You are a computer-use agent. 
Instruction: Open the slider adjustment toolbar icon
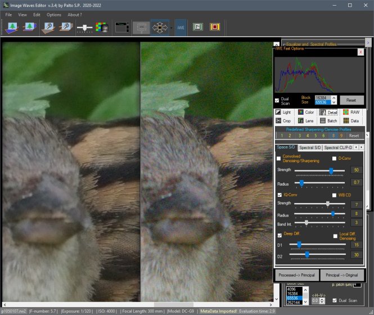(84, 28)
